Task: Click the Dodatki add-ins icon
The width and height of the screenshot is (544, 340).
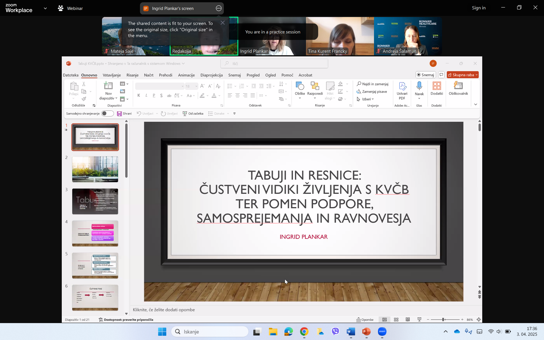Action: pos(437,86)
